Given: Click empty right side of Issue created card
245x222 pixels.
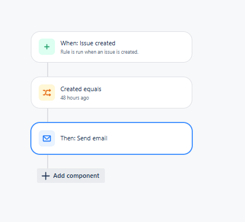Looking at the screenshot, I should [x=164, y=47].
